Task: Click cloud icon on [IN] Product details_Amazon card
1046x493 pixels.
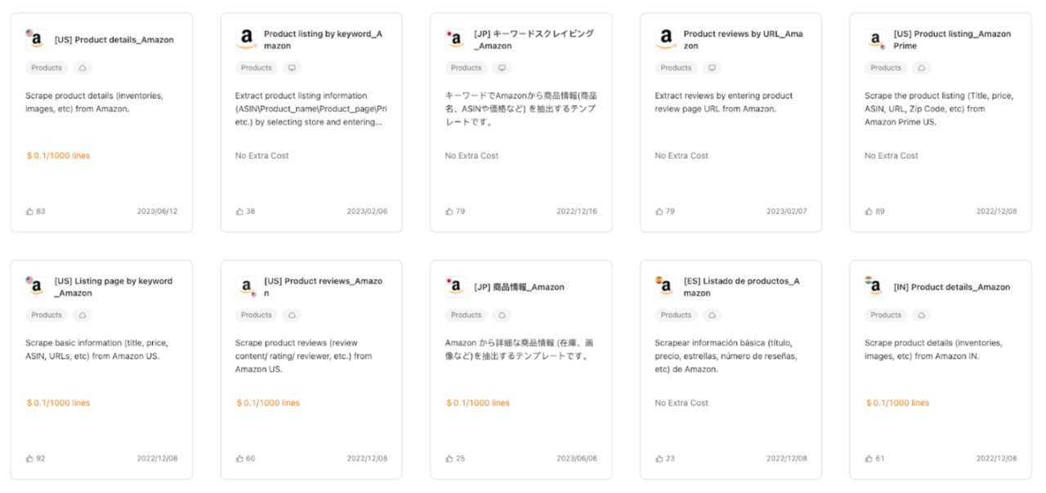Action: click(x=922, y=315)
